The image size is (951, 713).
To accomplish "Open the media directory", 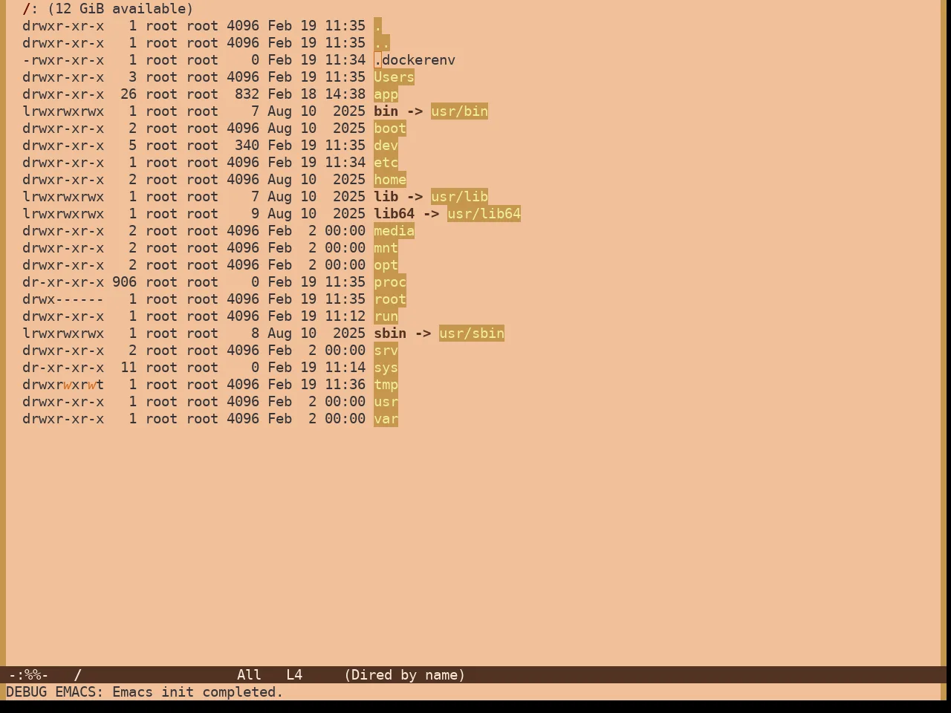I will (x=394, y=231).
